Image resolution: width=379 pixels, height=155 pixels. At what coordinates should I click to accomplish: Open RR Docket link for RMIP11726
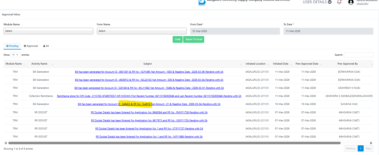point(149,112)
